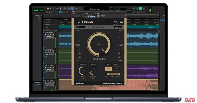Select the Scrubber speaker tool
The height and width of the screenshot is (103, 197).
click(76, 8)
